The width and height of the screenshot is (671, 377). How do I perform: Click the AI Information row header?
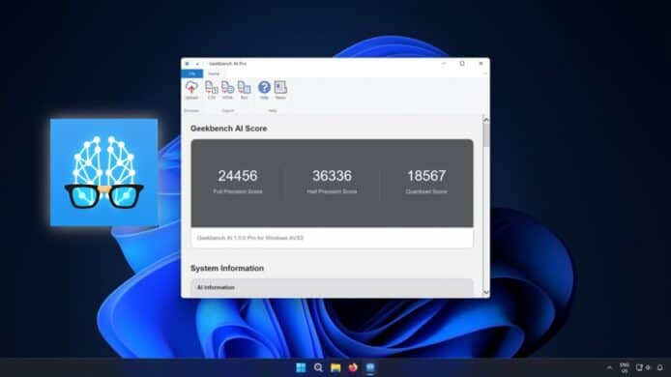(332, 287)
